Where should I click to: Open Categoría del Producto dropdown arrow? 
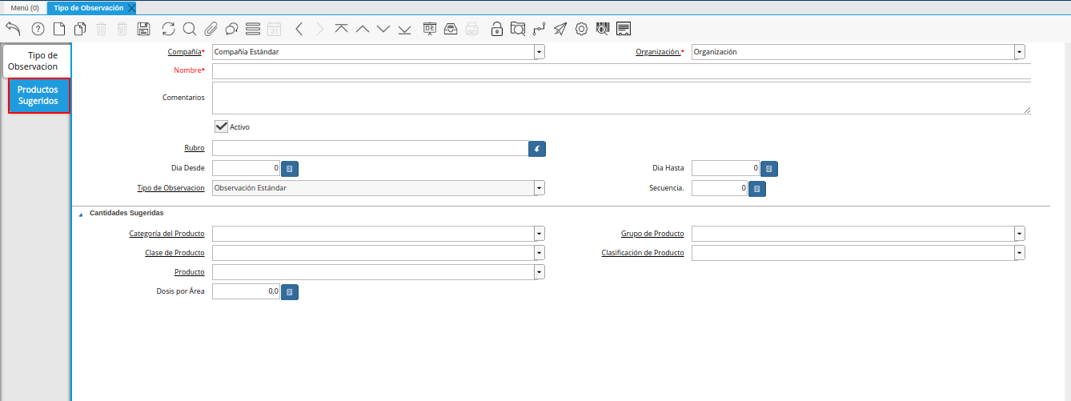[x=539, y=234]
